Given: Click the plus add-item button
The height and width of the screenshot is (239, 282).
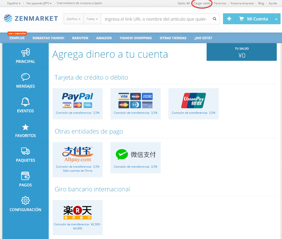Looking at the screenshot, I should click(x=229, y=19).
